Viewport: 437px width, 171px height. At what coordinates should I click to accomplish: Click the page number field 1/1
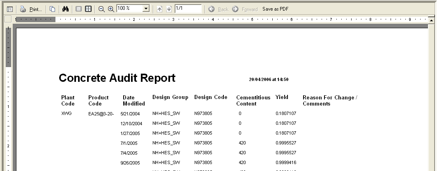[x=188, y=9]
